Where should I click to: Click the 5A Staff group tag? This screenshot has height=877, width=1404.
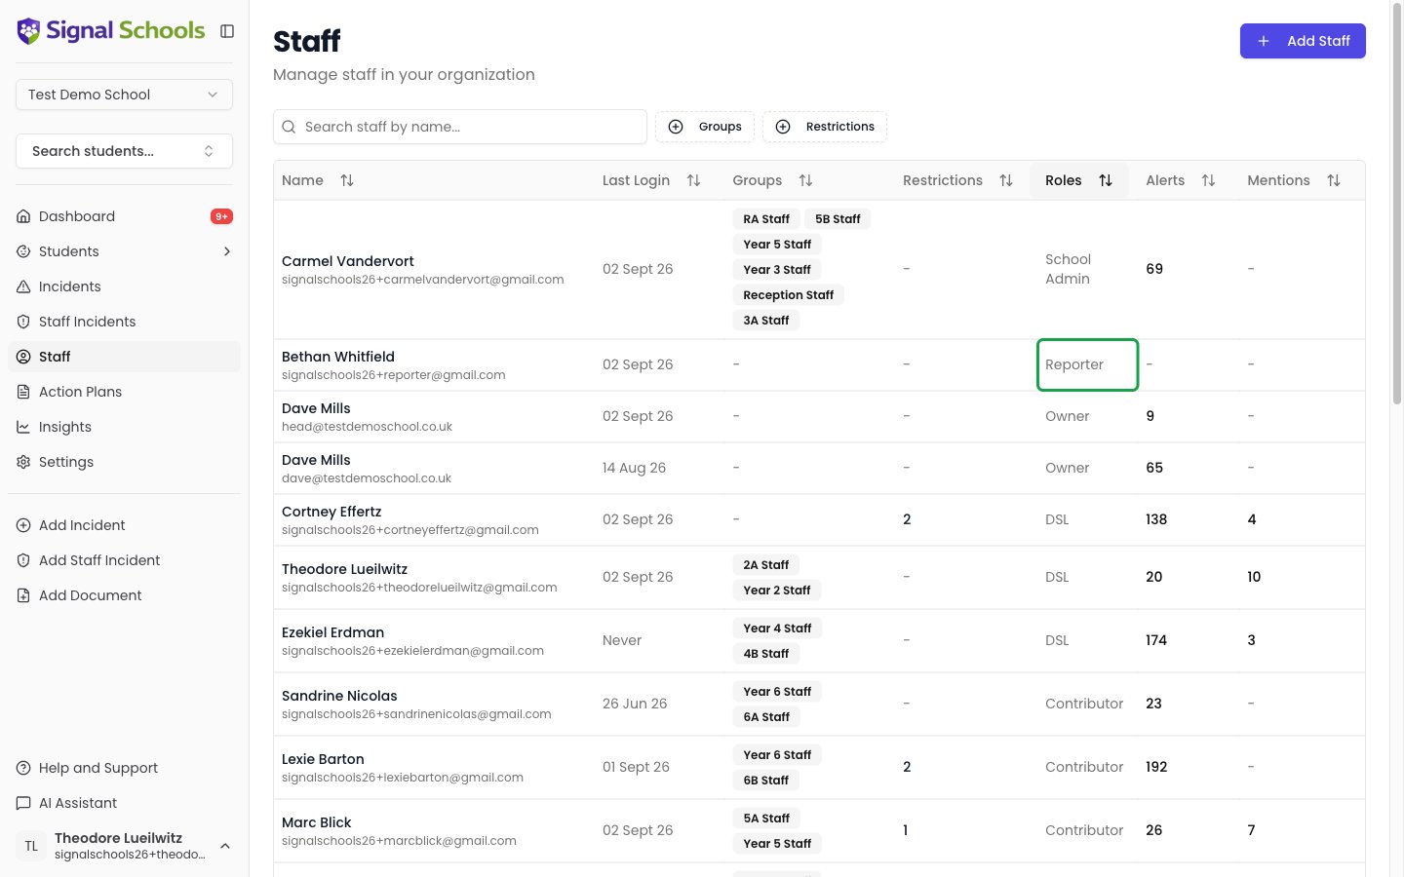point(766,819)
